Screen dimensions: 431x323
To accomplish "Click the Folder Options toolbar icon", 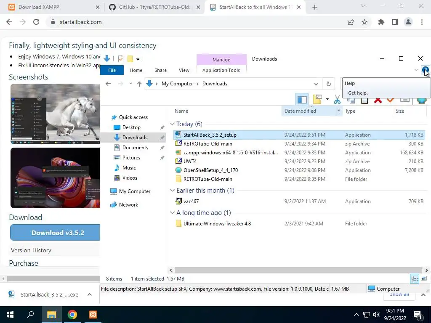I will [x=317, y=99].
